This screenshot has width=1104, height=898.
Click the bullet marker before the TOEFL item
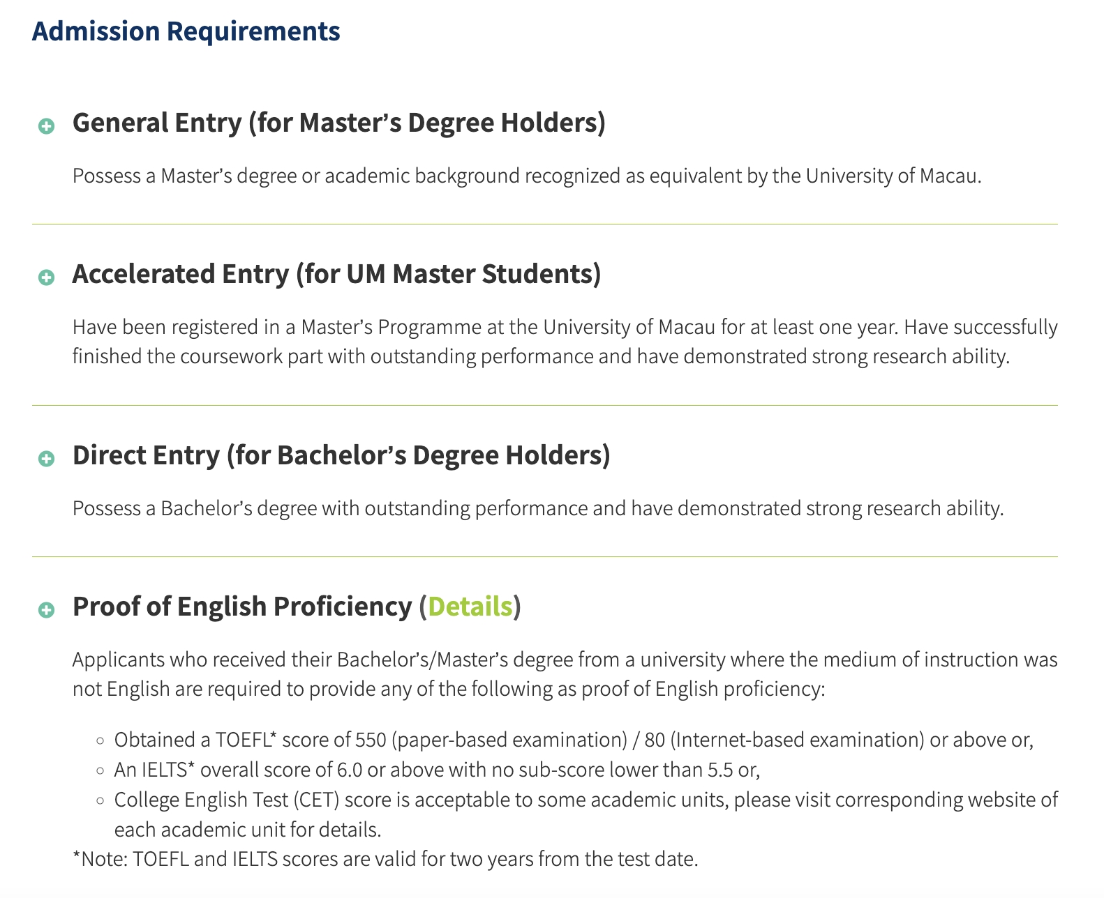tap(100, 740)
